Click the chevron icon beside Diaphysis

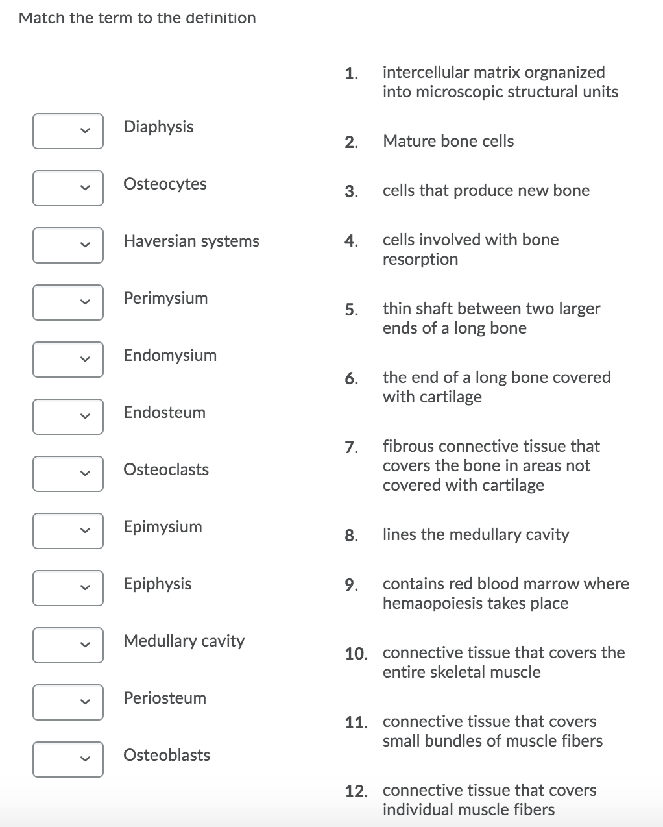84,131
